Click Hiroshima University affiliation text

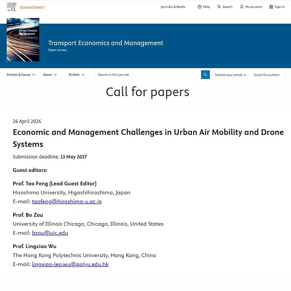pyautogui.click(x=71, y=192)
